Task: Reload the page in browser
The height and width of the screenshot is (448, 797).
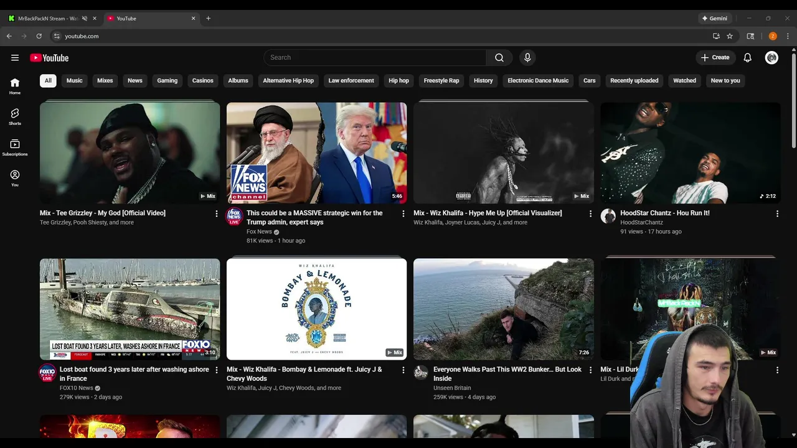Action: coord(39,36)
